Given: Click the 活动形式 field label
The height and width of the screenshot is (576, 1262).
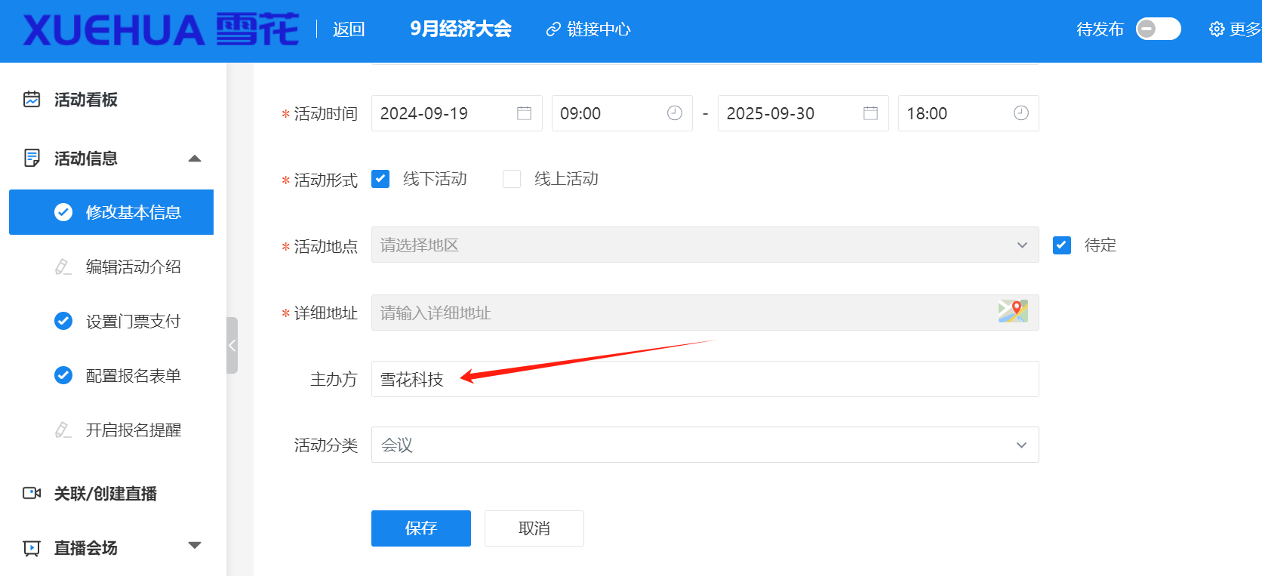Looking at the screenshot, I should (x=325, y=180).
